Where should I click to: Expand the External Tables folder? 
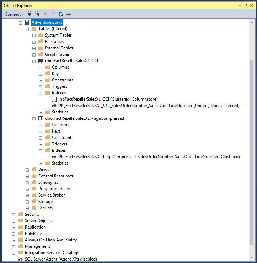click(34, 48)
